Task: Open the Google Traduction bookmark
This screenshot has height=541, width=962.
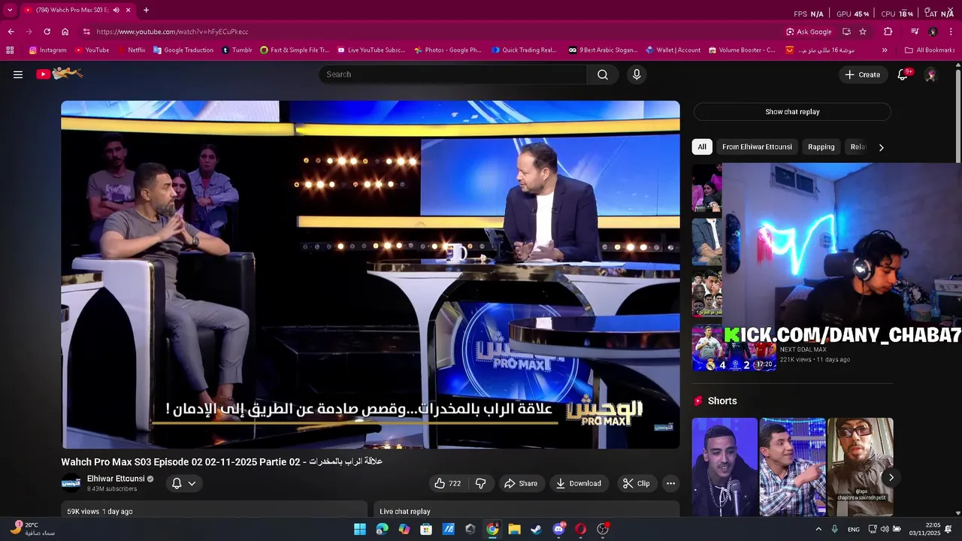Action: (x=183, y=50)
